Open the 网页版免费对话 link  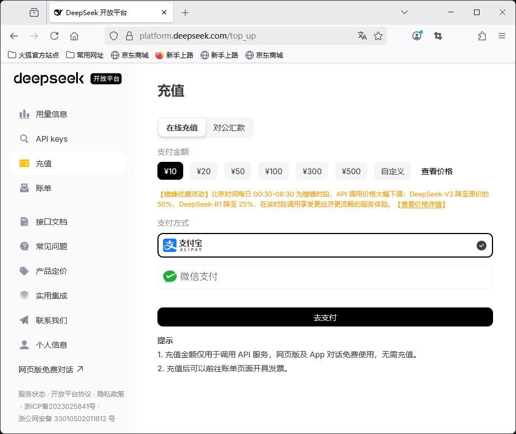(50, 370)
